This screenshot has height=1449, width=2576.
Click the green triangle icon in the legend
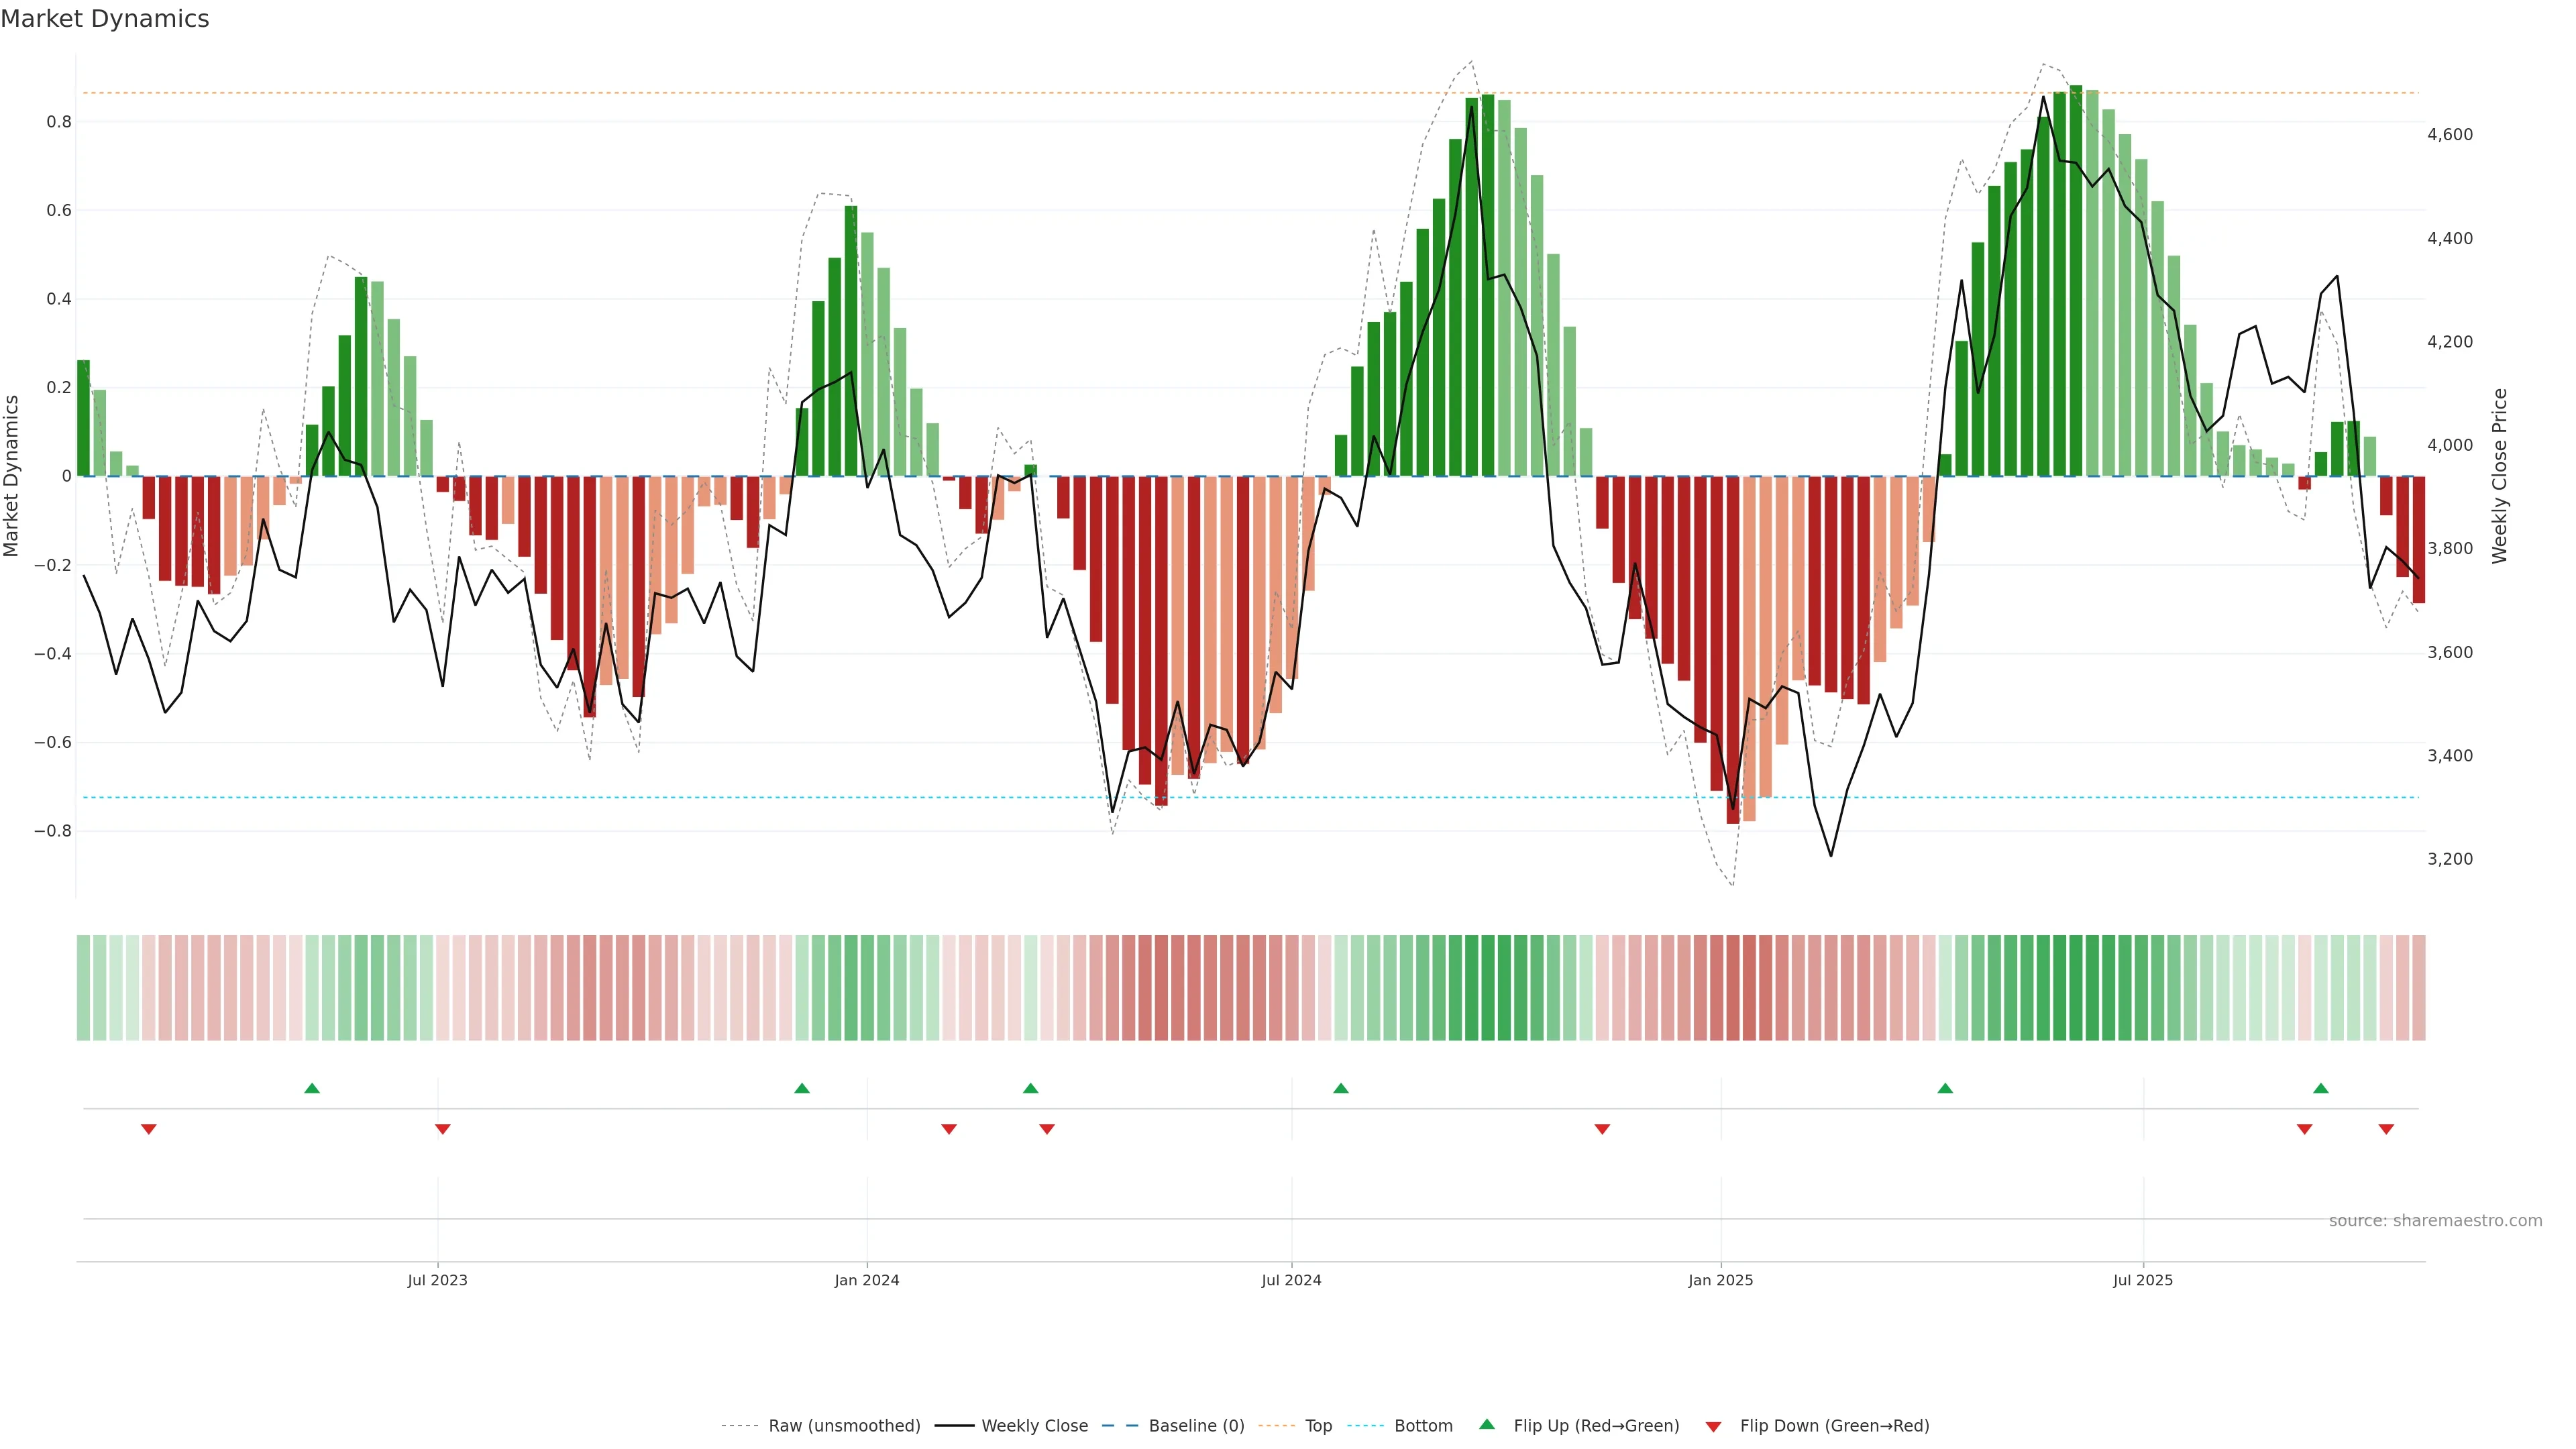pyautogui.click(x=1487, y=1424)
